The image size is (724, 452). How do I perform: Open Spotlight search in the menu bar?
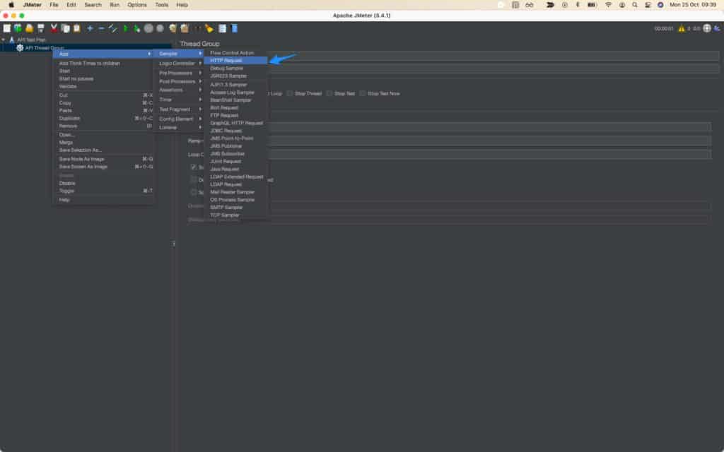click(x=635, y=5)
